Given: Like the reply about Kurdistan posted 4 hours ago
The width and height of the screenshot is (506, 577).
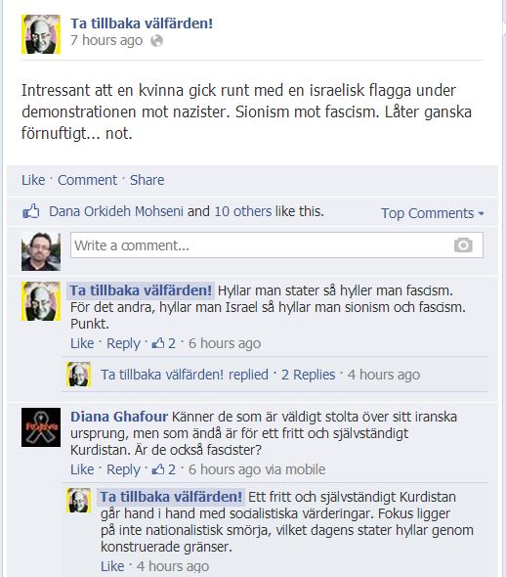Looking at the screenshot, I should tap(112, 566).
